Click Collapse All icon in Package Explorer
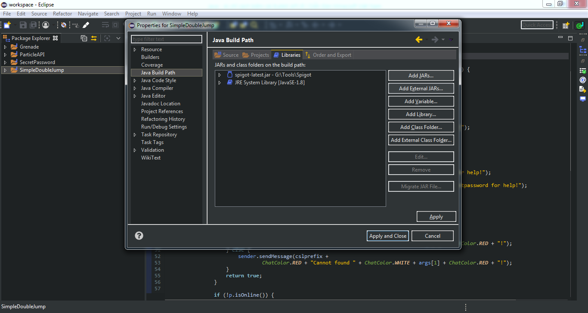The height and width of the screenshot is (313, 588). (x=84, y=38)
